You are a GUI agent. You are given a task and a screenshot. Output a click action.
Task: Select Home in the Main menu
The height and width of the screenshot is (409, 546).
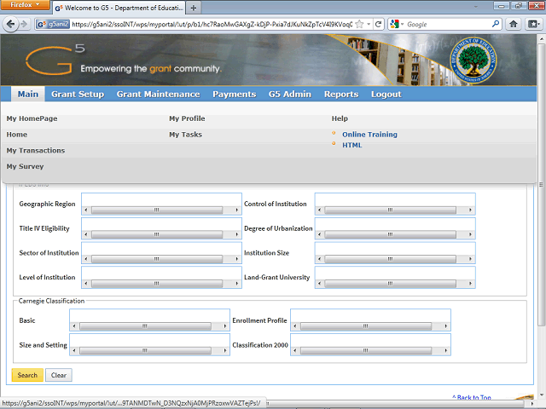pyautogui.click(x=17, y=135)
